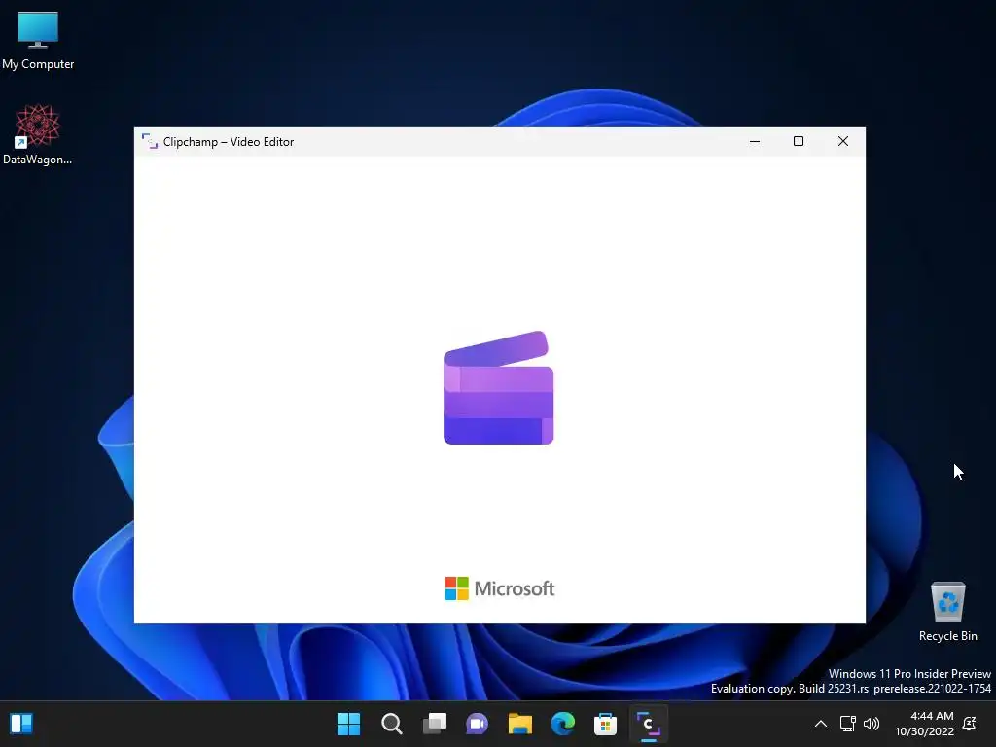Image resolution: width=996 pixels, height=747 pixels.
Task: Open File Explorer from the taskbar
Action: point(519,724)
